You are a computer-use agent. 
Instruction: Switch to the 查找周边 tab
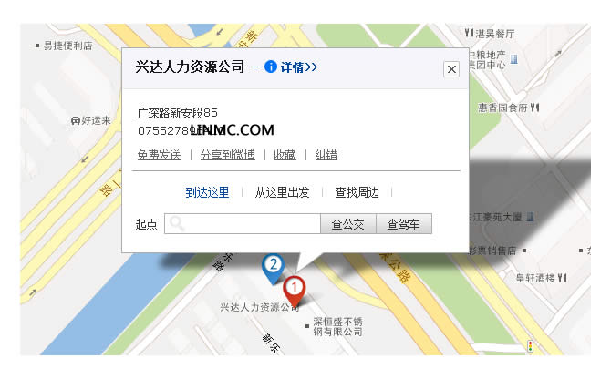click(357, 192)
